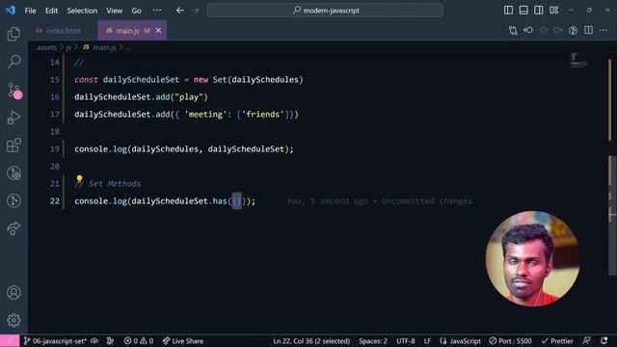
Task: Close the main.js tab
Action: point(158,30)
